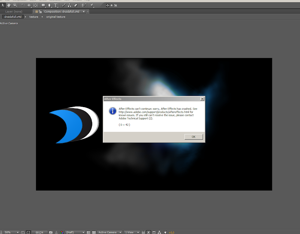Select the Type tool
Image resolution: width=300 pixels, height=234 pixels.
pos(55,5)
